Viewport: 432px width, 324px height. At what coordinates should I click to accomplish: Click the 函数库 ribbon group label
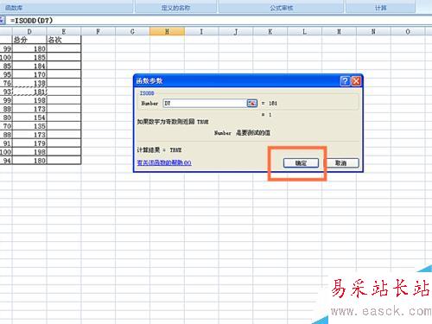tap(14, 8)
